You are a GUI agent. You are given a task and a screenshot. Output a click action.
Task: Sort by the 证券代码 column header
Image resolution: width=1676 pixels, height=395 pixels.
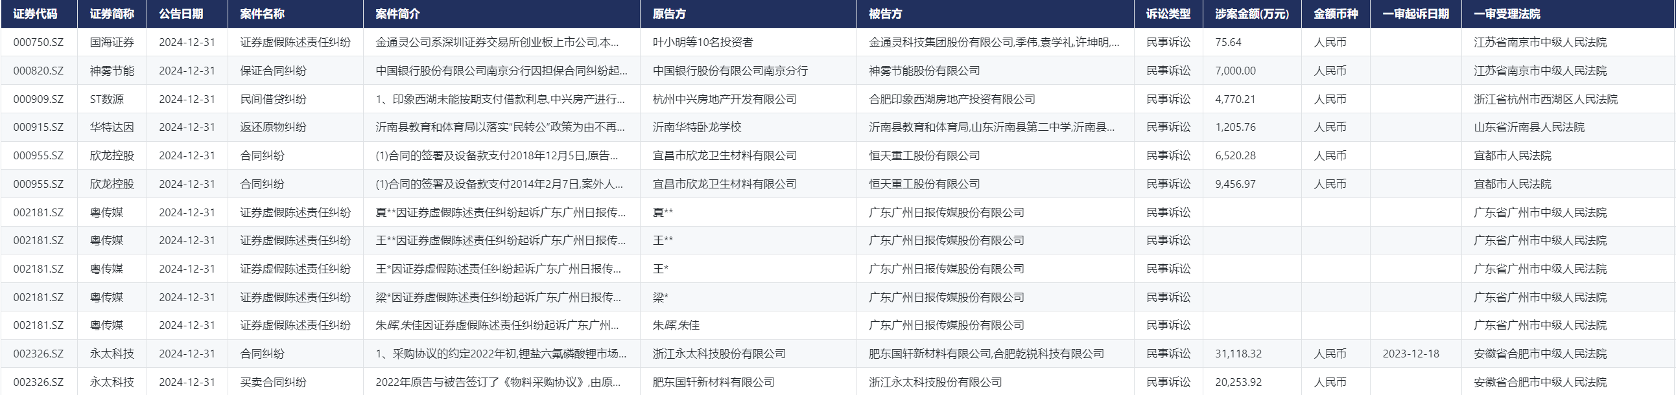(x=35, y=14)
